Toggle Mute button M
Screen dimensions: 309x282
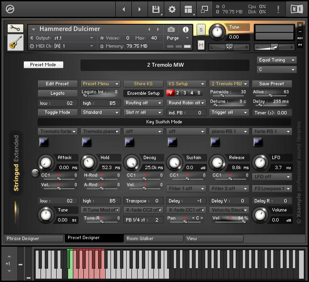[201, 45]
